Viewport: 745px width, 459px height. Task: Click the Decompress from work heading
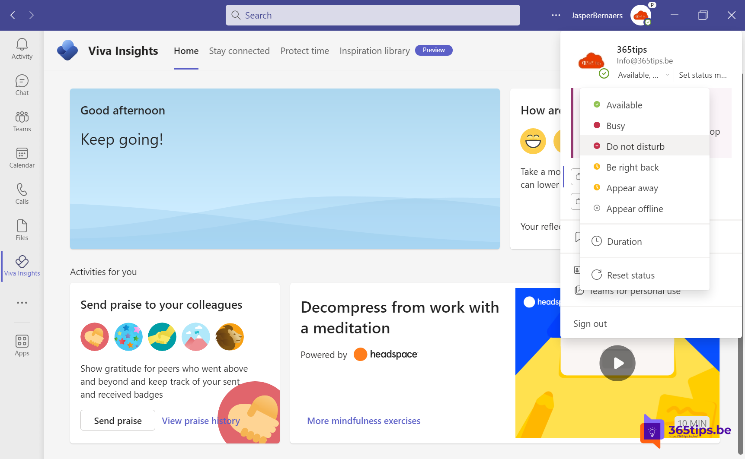[400, 317]
